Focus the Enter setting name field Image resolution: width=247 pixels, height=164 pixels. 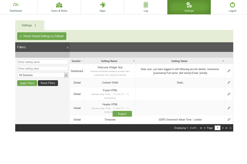tap(42, 62)
